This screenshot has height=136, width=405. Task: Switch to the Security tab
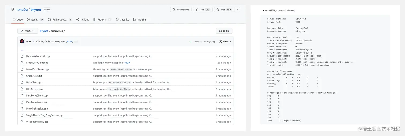(x=122, y=19)
